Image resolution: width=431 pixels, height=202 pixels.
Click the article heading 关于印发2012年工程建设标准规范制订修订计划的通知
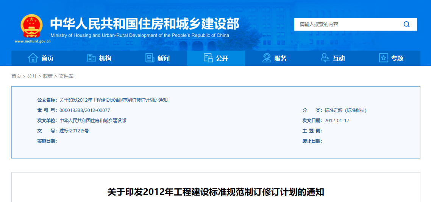pos(216,192)
